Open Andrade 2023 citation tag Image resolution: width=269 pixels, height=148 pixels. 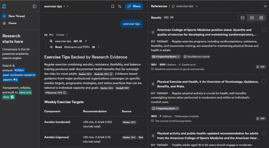[x=104, y=74]
